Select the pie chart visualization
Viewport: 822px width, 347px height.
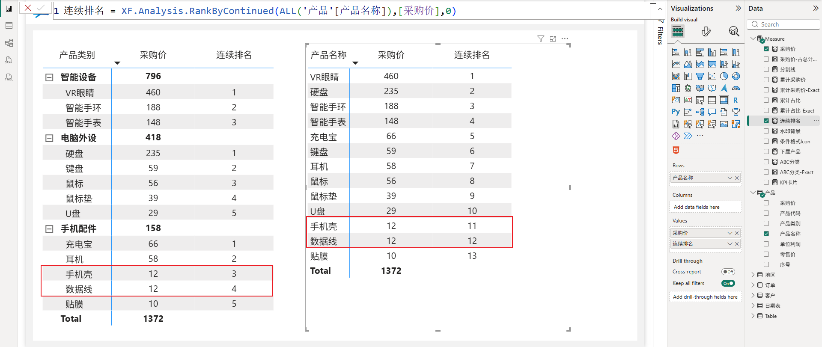(724, 76)
